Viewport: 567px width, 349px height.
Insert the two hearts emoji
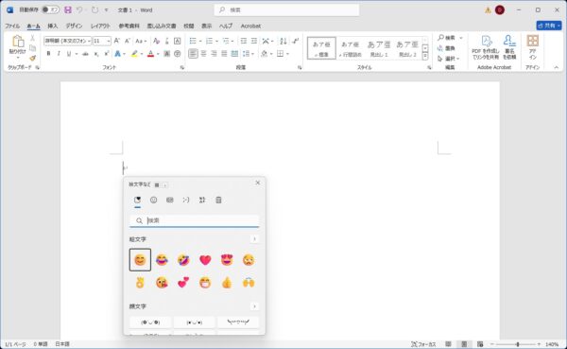point(183,283)
